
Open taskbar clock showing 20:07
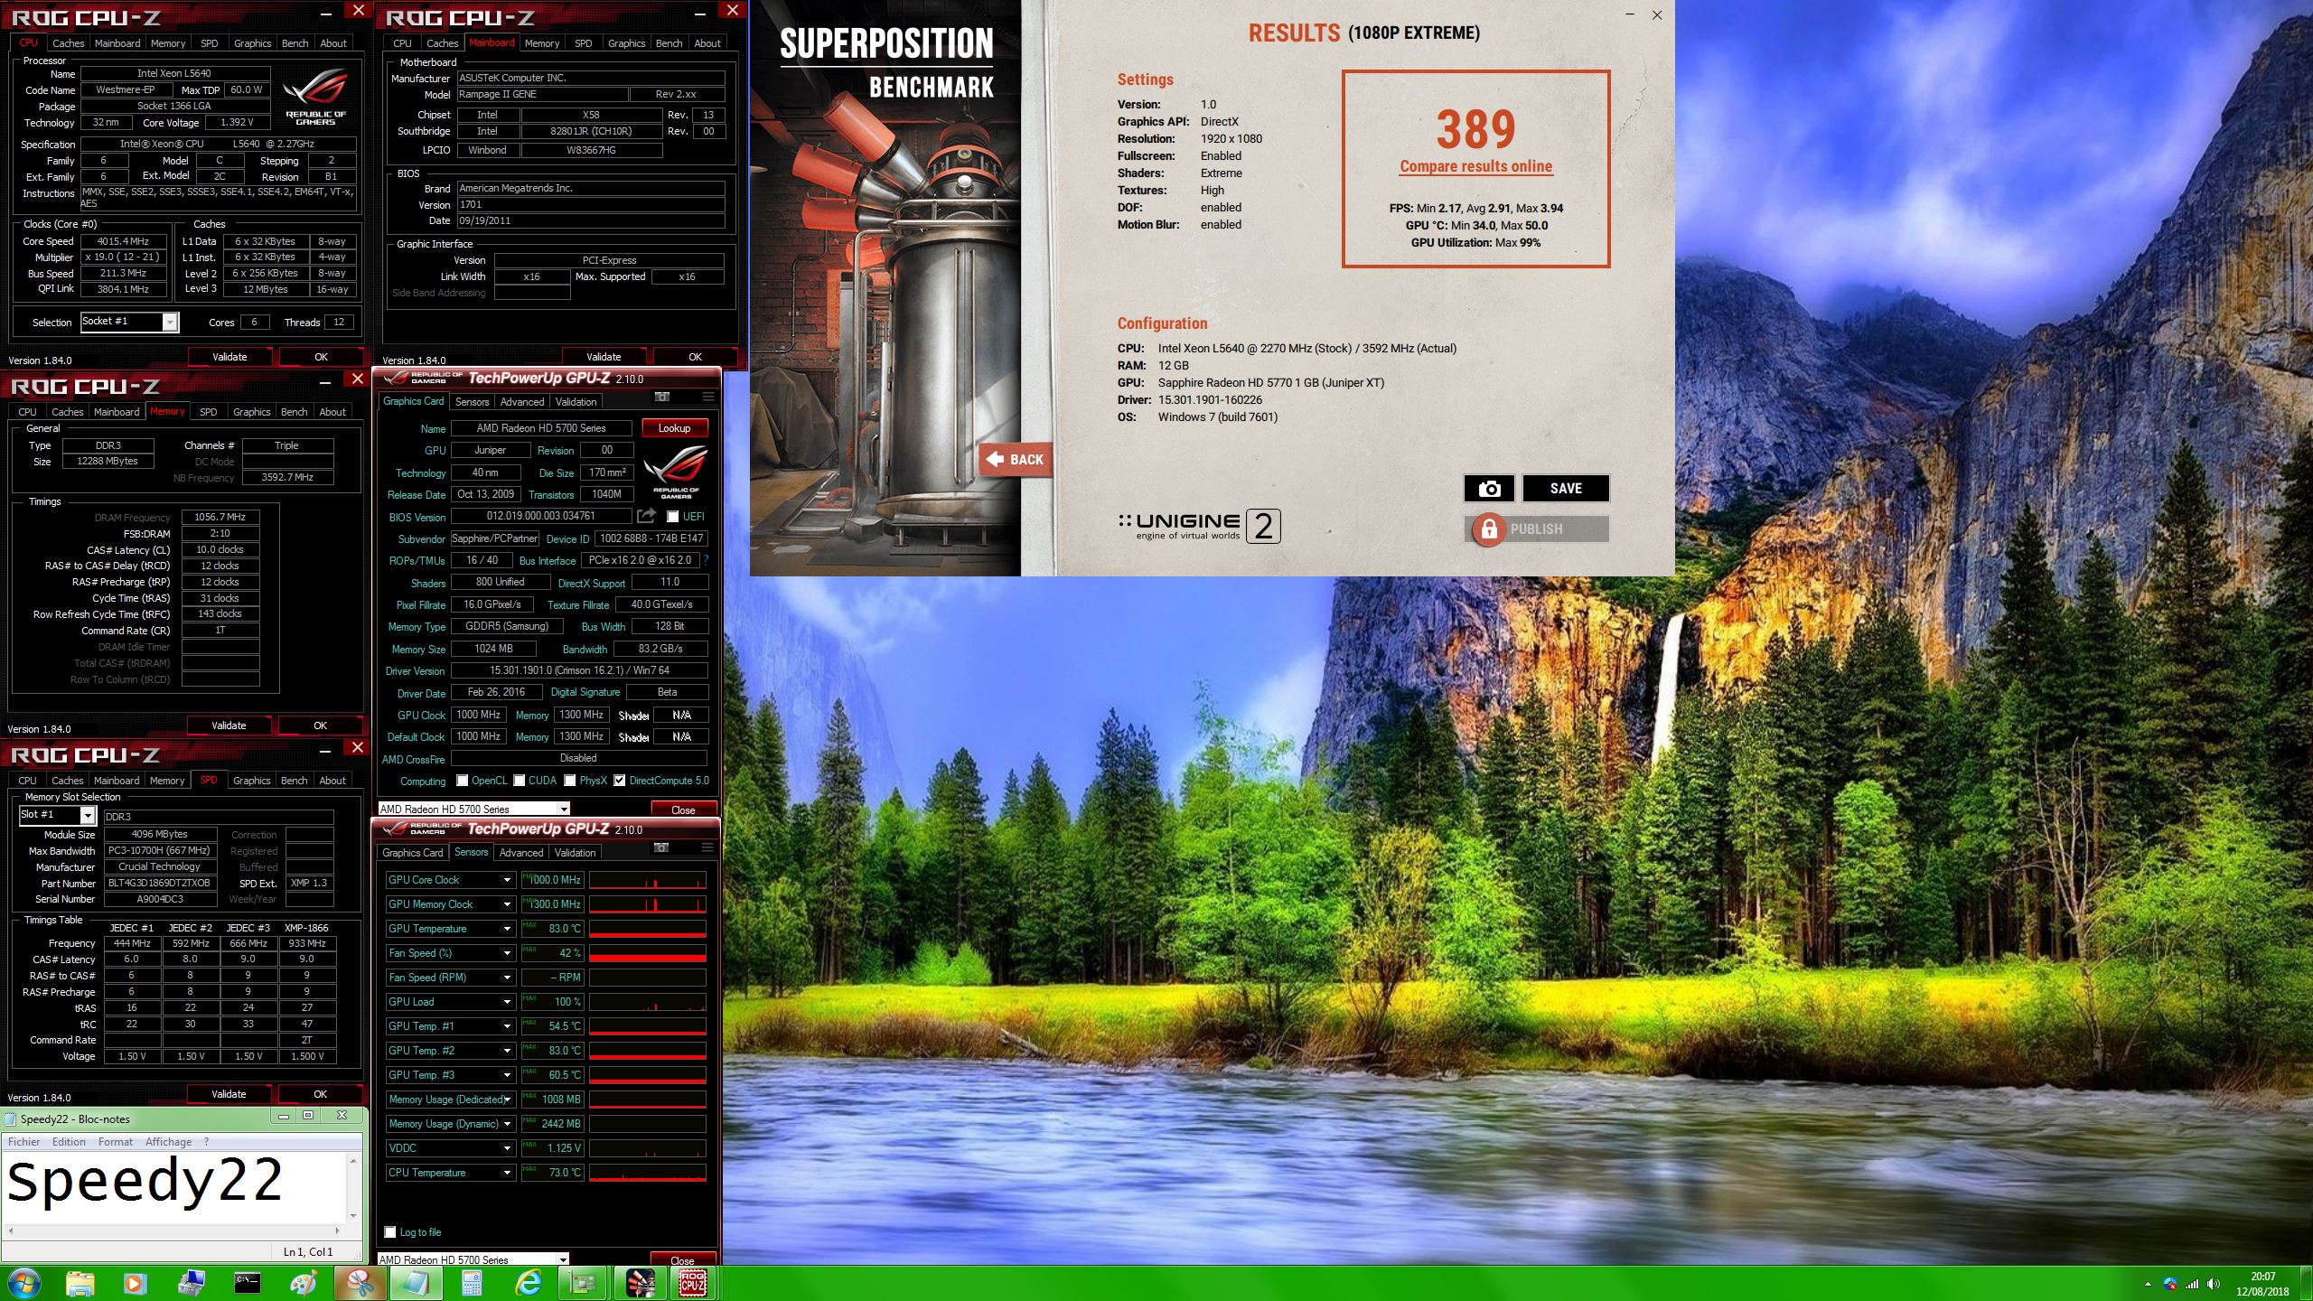[x=2262, y=1284]
